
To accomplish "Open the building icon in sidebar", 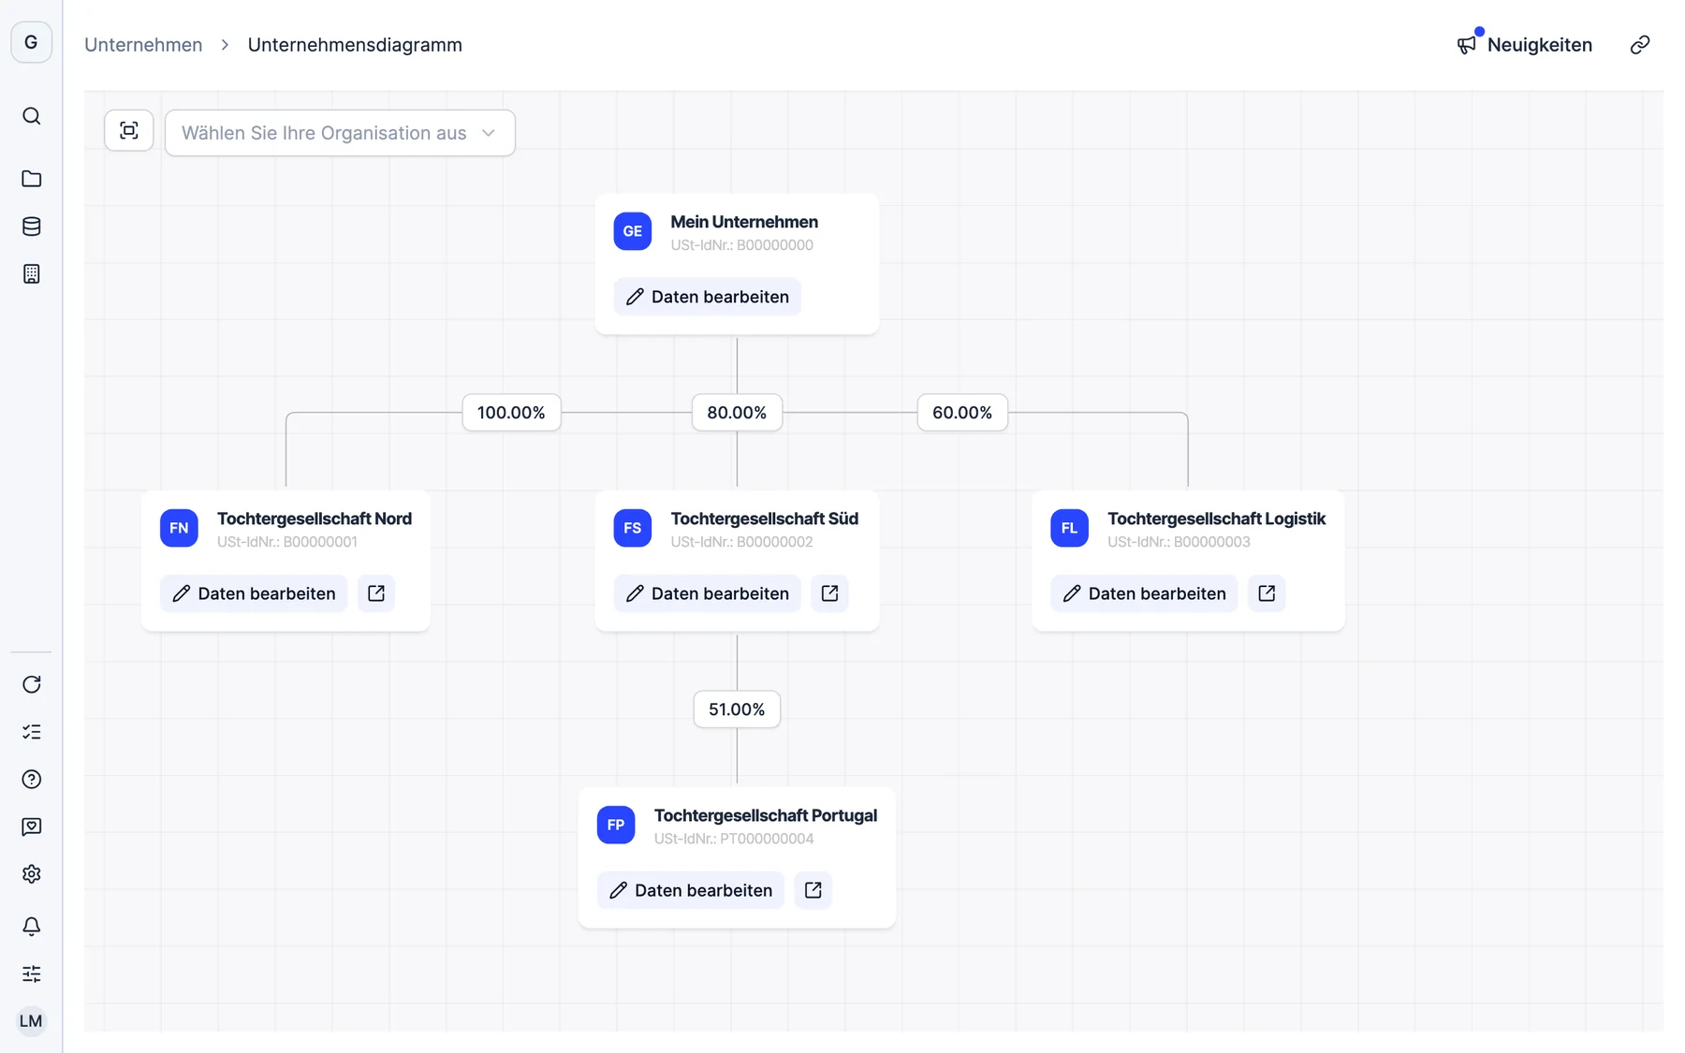I will (31, 274).
